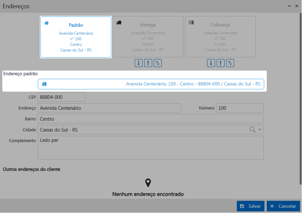Click the vertical scrollbar on the right
302x213 pixels.
click(x=300, y=99)
